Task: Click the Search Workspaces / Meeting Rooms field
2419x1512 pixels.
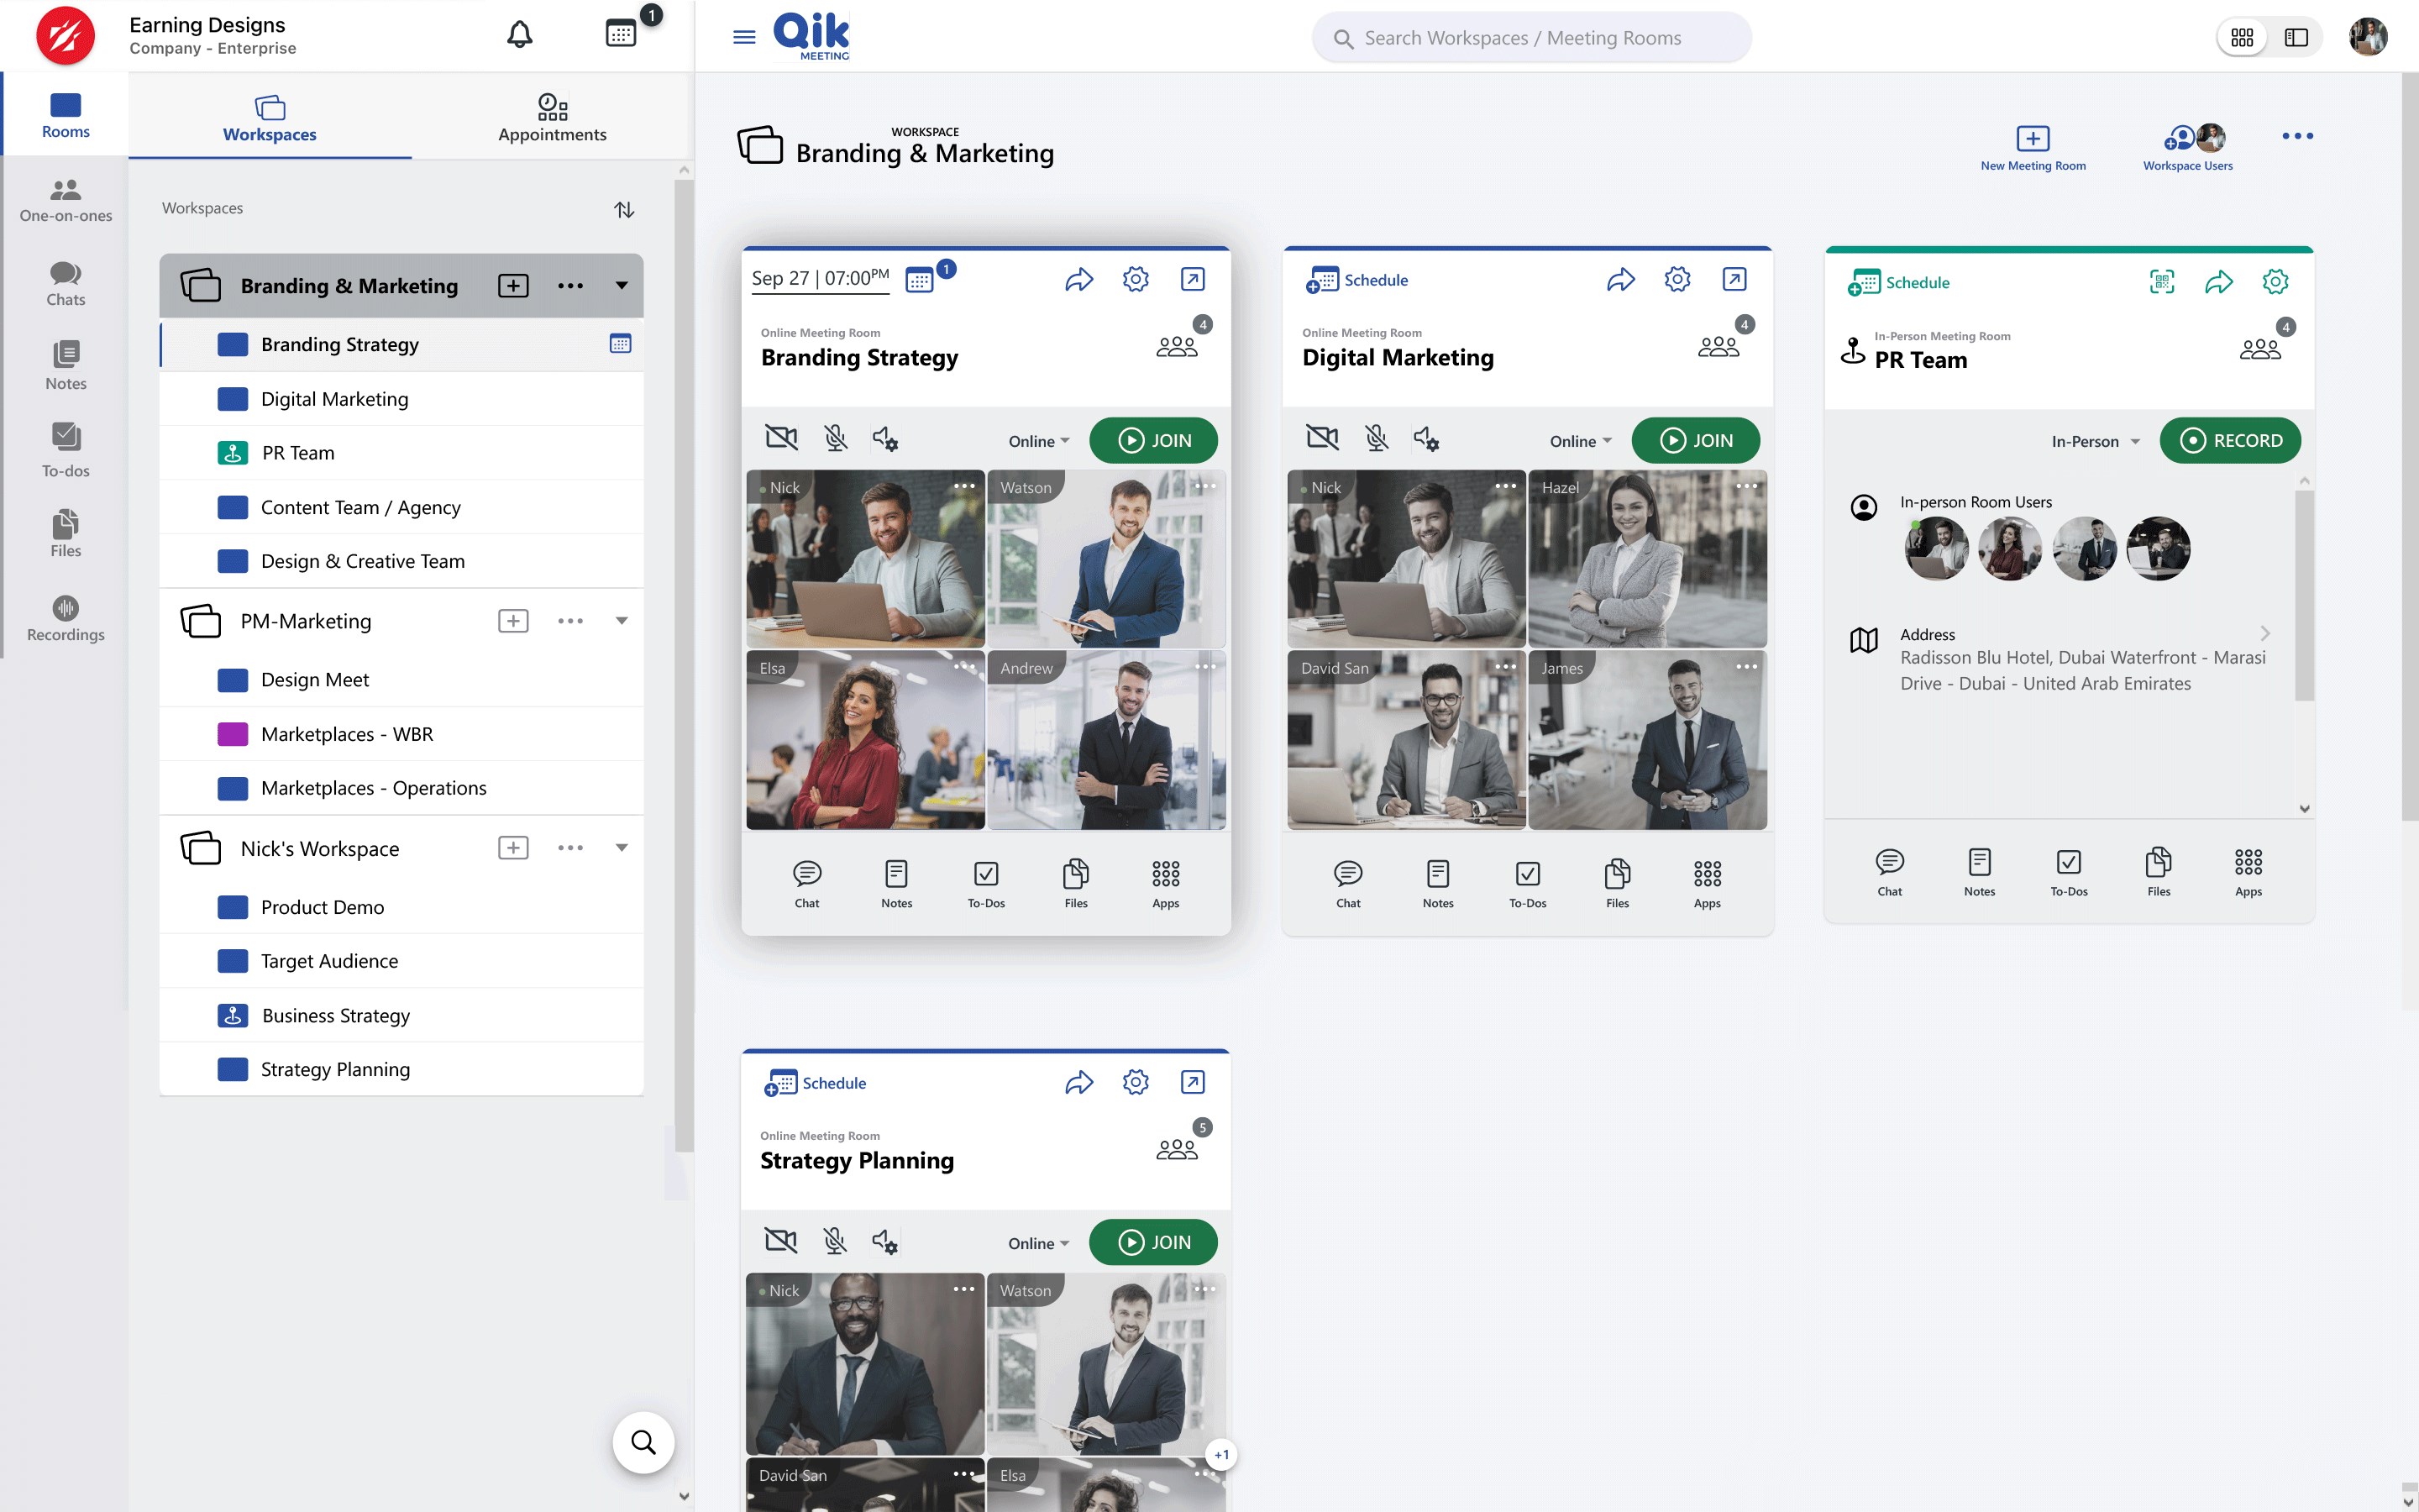Action: [1531, 38]
